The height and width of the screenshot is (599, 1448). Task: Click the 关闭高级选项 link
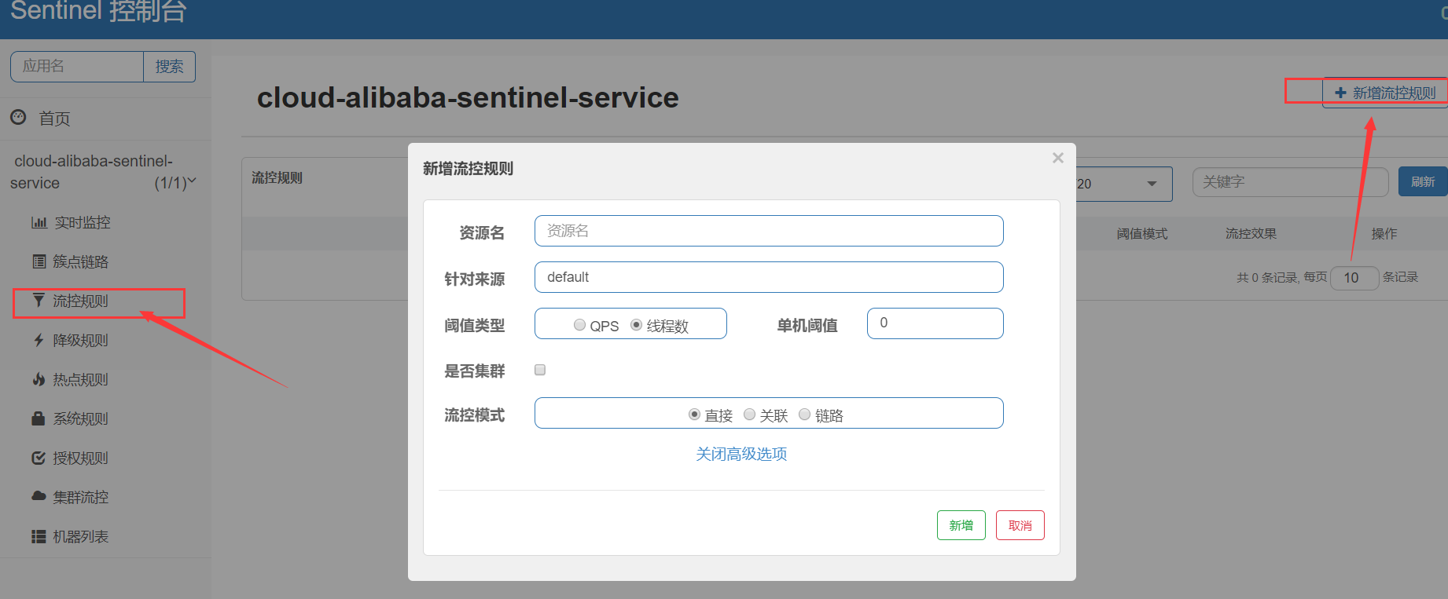[x=741, y=454]
